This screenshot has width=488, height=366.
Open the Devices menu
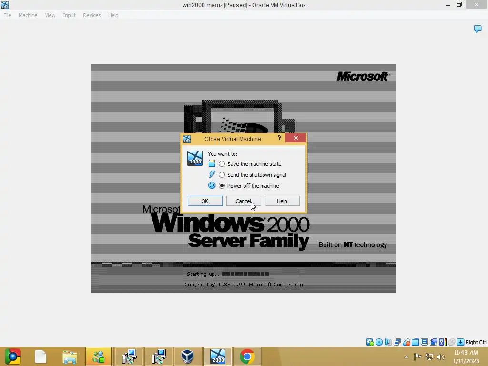coord(91,15)
